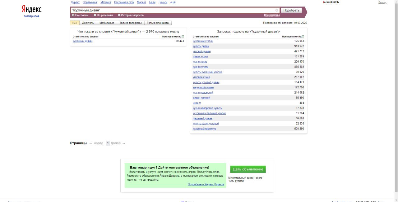The width and height of the screenshot is (398, 202).
Task: Open the угловой диван similar query
Action: tap(201, 51)
